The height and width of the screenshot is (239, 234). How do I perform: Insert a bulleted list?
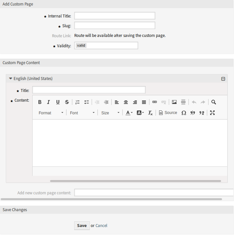pos(86,102)
